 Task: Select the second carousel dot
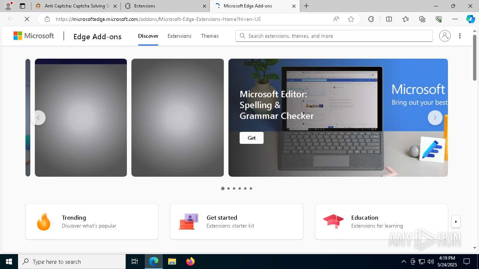pos(228,189)
